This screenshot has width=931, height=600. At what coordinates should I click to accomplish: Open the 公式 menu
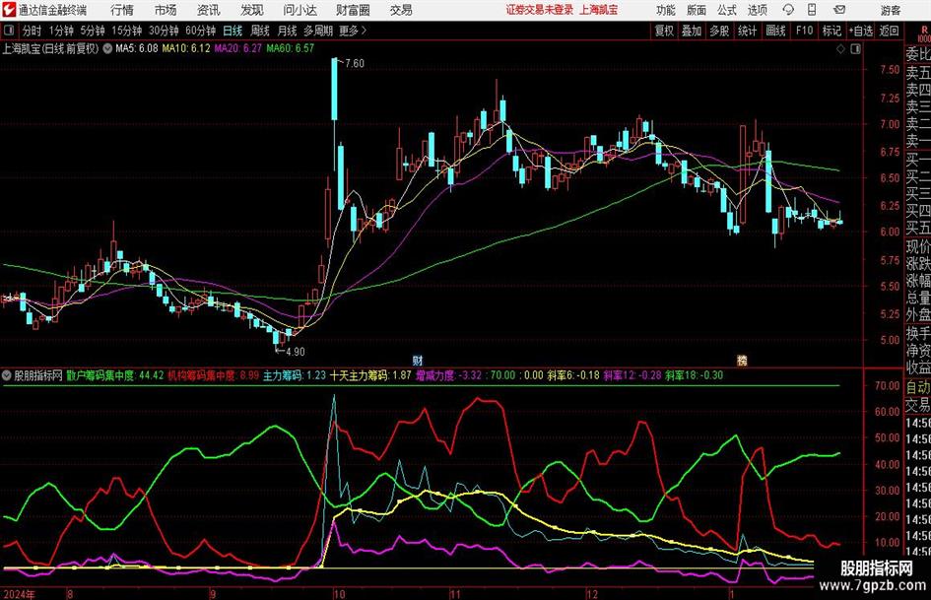727,10
